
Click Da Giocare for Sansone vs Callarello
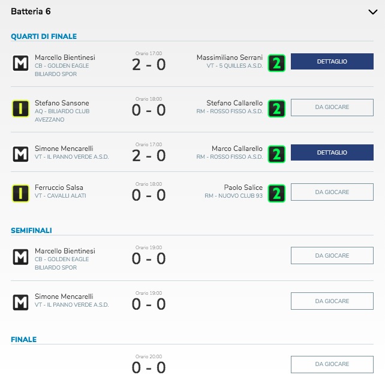(332, 107)
